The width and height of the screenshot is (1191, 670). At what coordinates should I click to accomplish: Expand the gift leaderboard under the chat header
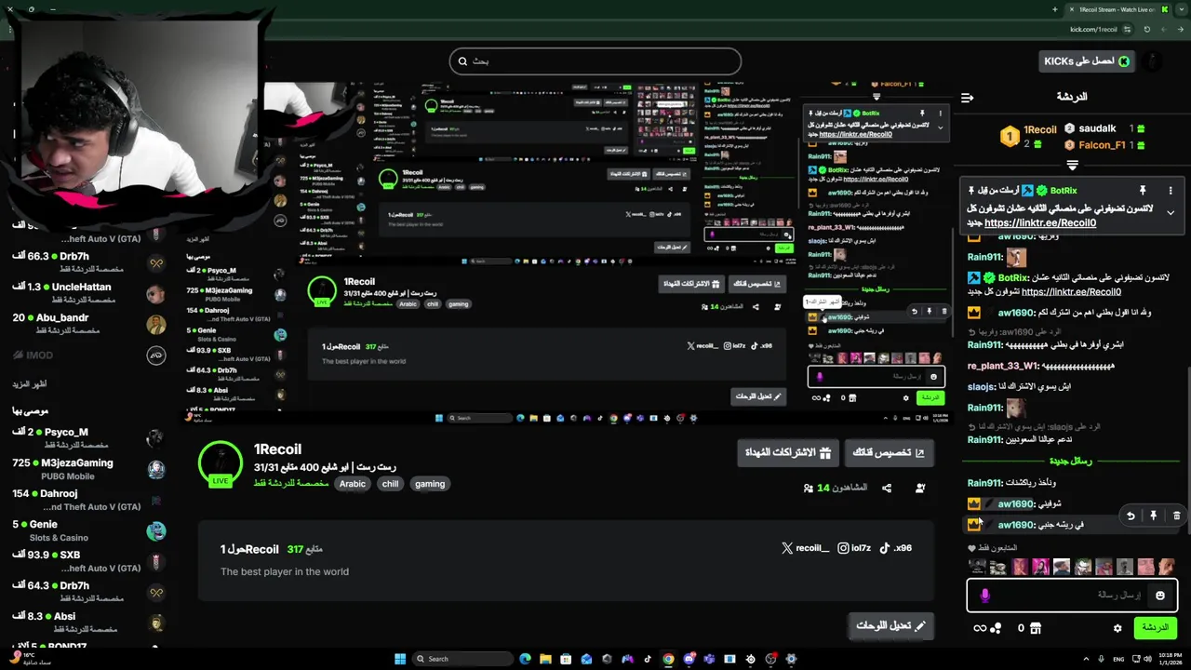point(1072,165)
